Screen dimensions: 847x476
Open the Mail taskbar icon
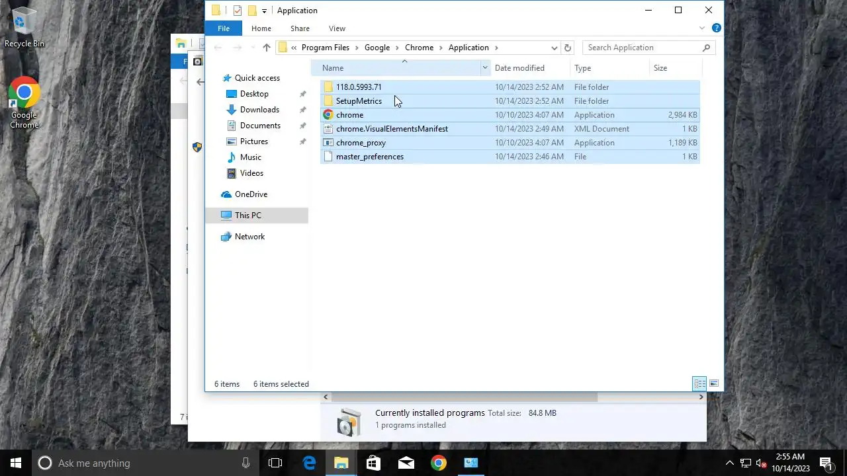(x=406, y=463)
